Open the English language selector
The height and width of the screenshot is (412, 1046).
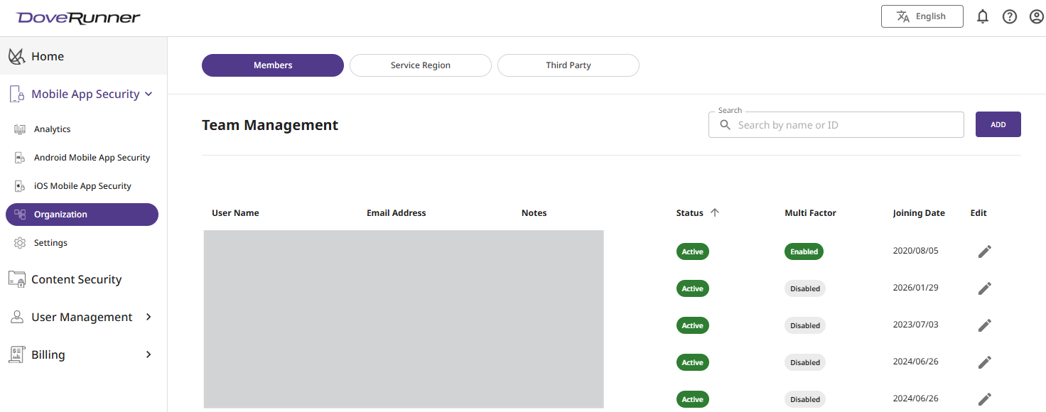(x=922, y=16)
